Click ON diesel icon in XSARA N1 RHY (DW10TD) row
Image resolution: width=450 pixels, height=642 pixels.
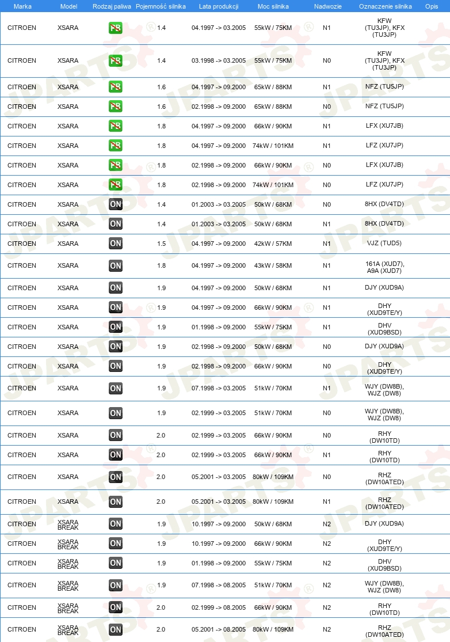point(115,455)
